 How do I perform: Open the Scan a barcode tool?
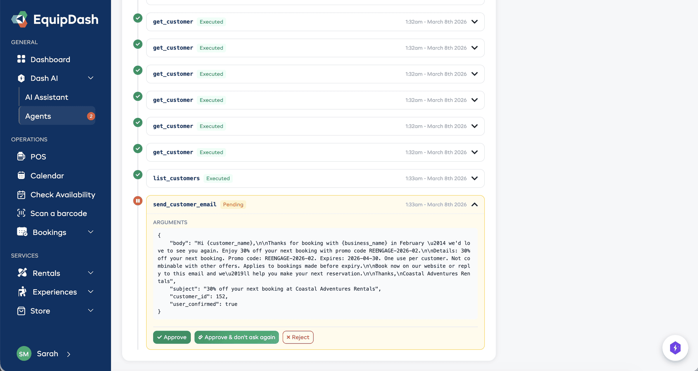pyautogui.click(x=22, y=213)
